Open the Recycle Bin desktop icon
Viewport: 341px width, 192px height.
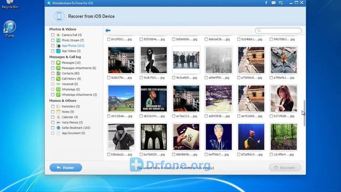point(10,4)
